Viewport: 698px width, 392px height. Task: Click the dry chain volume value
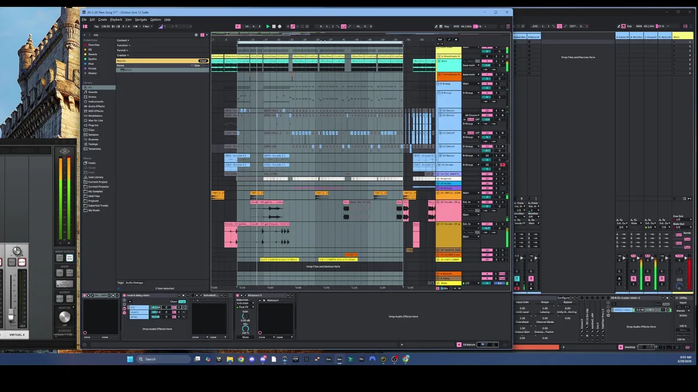coord(155,307)
